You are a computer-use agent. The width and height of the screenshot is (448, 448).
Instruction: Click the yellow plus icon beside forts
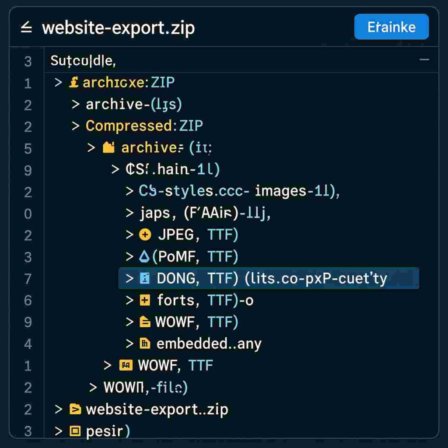[x=144, y=300]
